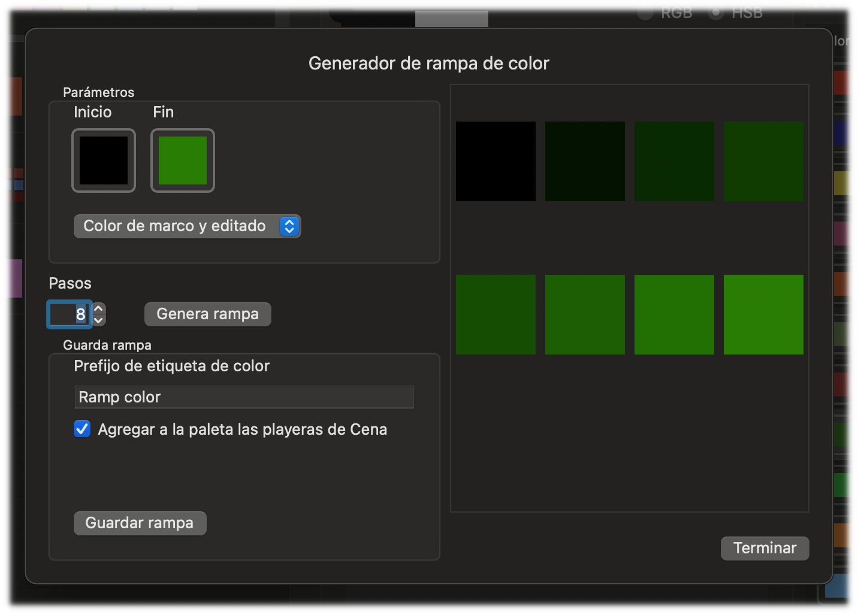Click Terminar to close the dialog
Image resolution: width=858 pixels, height=615 pixels.
pos(765,548)
